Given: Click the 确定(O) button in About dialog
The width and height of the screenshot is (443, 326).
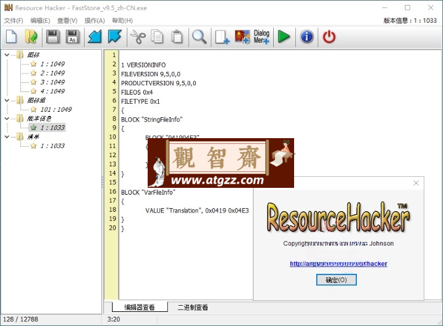Looking at the screenshot, I should pyautogui.click(x=336, y=280).
